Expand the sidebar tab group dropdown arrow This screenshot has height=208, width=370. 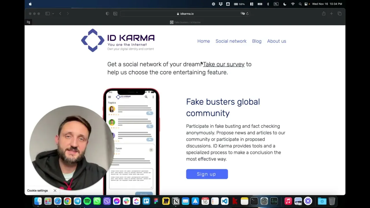pos(53,14)
